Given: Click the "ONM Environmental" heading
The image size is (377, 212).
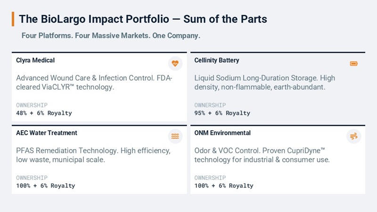Looking at the screenshot, I should click(x=222, y=133).
